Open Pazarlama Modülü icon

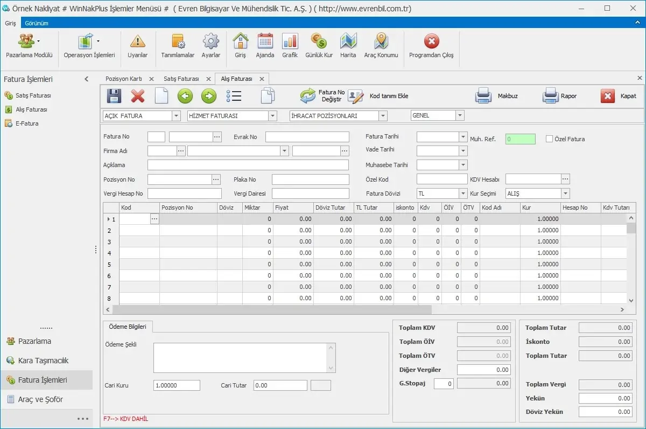pyautogui.click(x=25, y=41)
